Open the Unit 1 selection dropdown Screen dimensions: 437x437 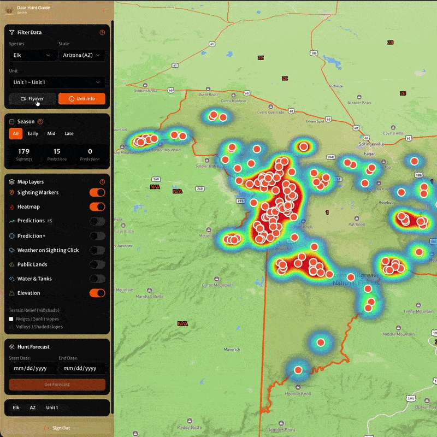click(x=57, y=82)
